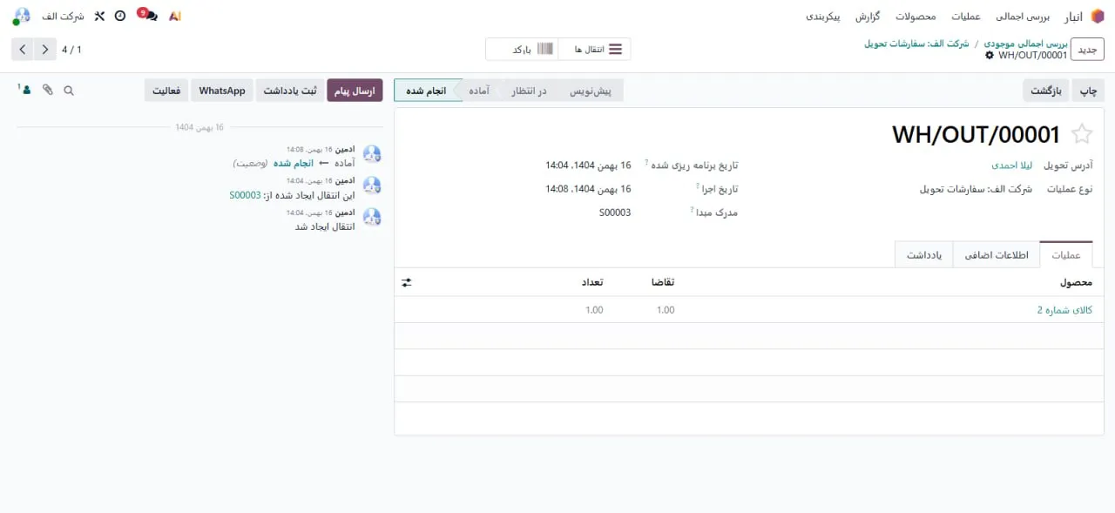Click the WhatsApp button in chatter

tap(222, 91)
